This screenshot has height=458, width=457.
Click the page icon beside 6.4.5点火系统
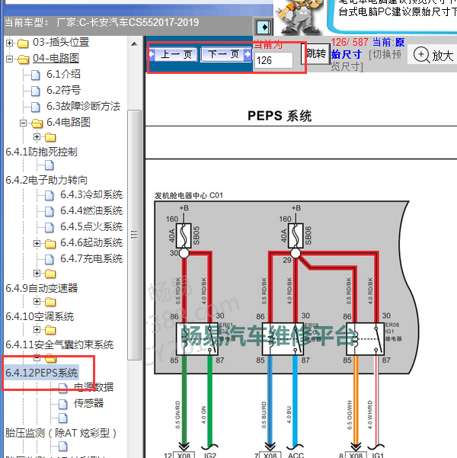(x=50, y=228)
